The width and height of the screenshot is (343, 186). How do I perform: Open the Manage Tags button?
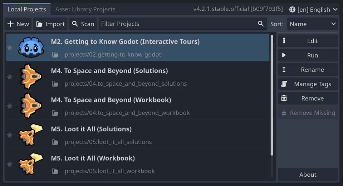308,84
